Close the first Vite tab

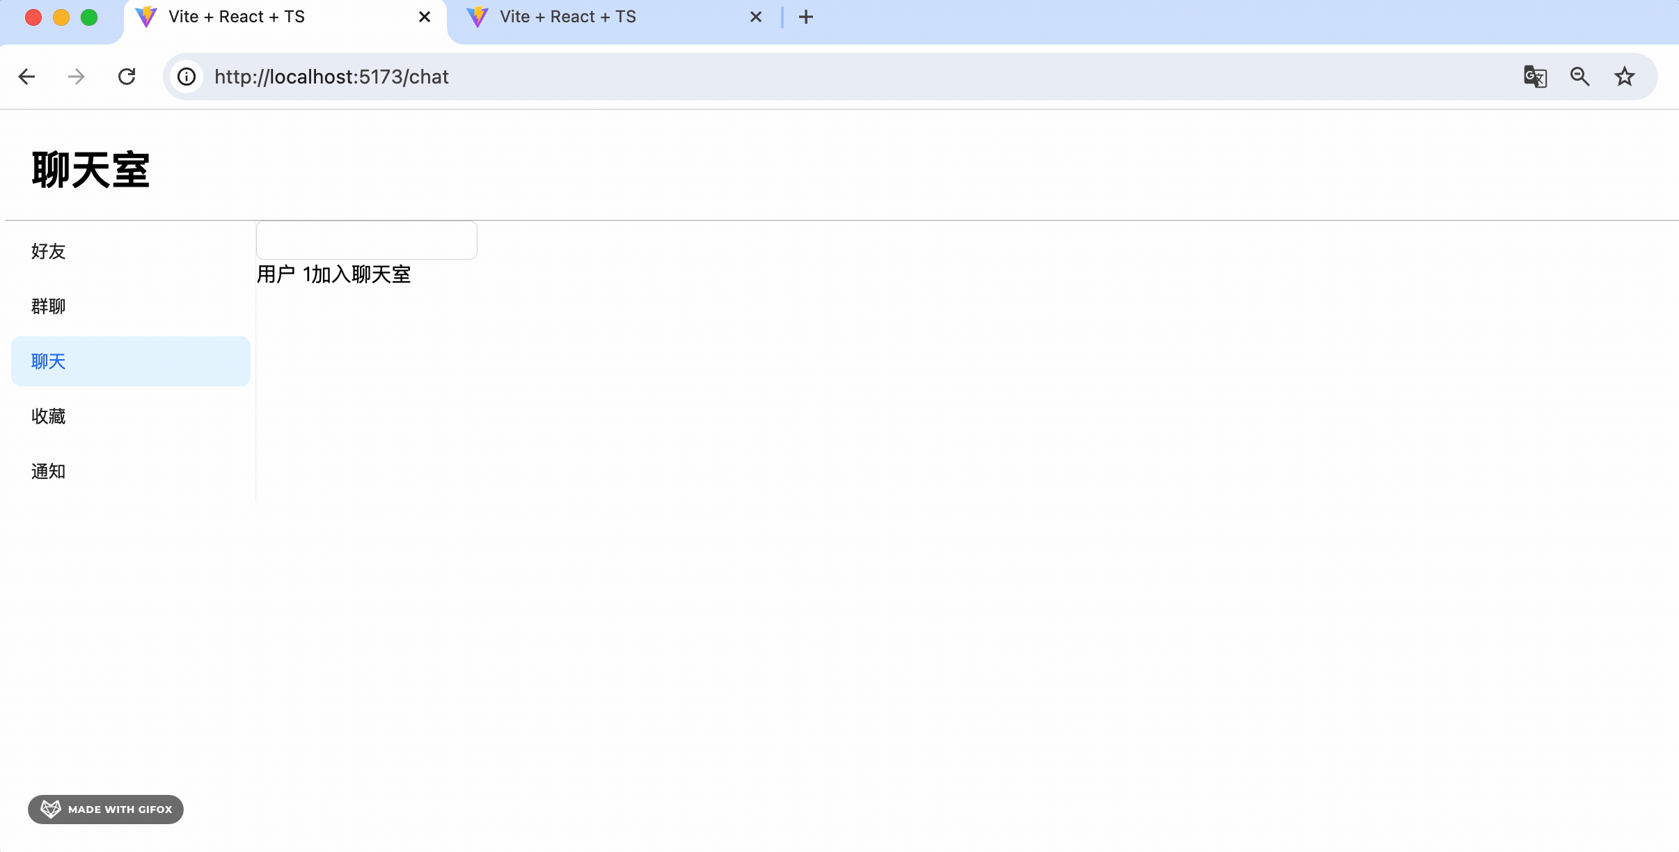[x=424, y=17]
